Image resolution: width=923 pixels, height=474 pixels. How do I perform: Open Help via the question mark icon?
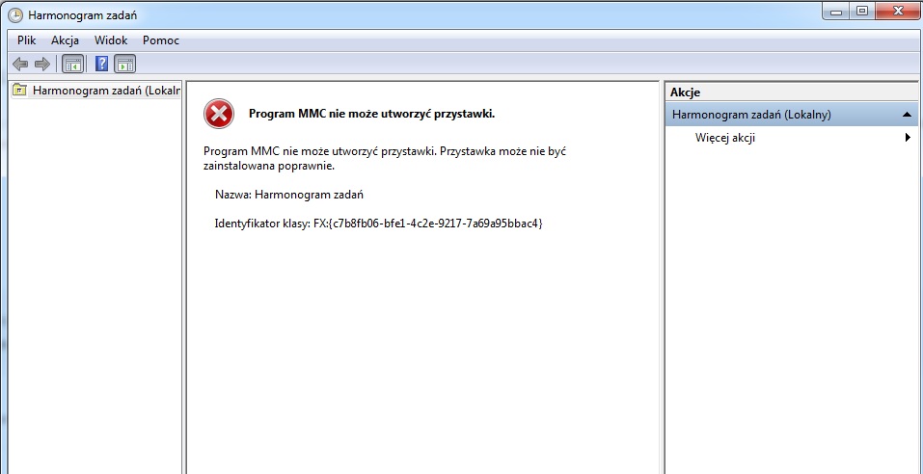pos(101,64)
